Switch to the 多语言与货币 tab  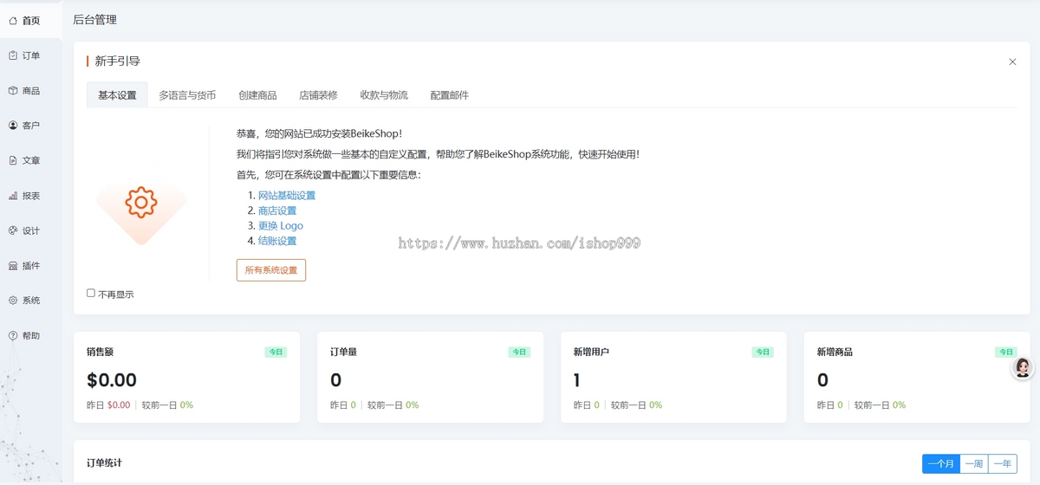pyautogui.click(x=187, y=95)
